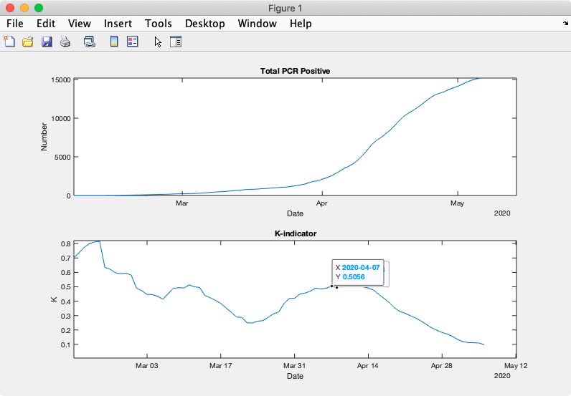Click the '2020' year label under top plot
The height and width of the screenshot is (396, 571).
coord(502,213)
